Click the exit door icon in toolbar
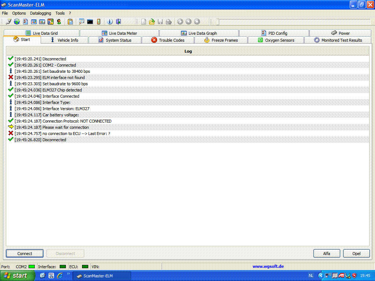Image resolution: width=375 pixels, height=281 pixels. click(118, 22)
